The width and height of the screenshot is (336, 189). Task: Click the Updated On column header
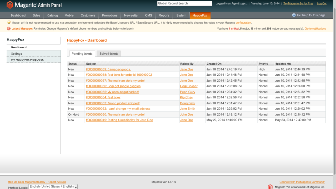(x=300, y=64)
